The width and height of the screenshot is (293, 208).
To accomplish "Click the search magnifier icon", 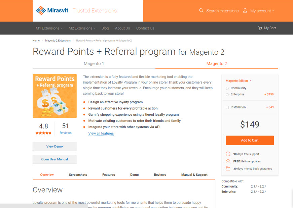I will pos(201,11).
